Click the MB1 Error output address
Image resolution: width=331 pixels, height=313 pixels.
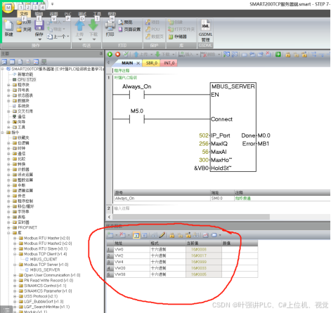tap(263, 144)
